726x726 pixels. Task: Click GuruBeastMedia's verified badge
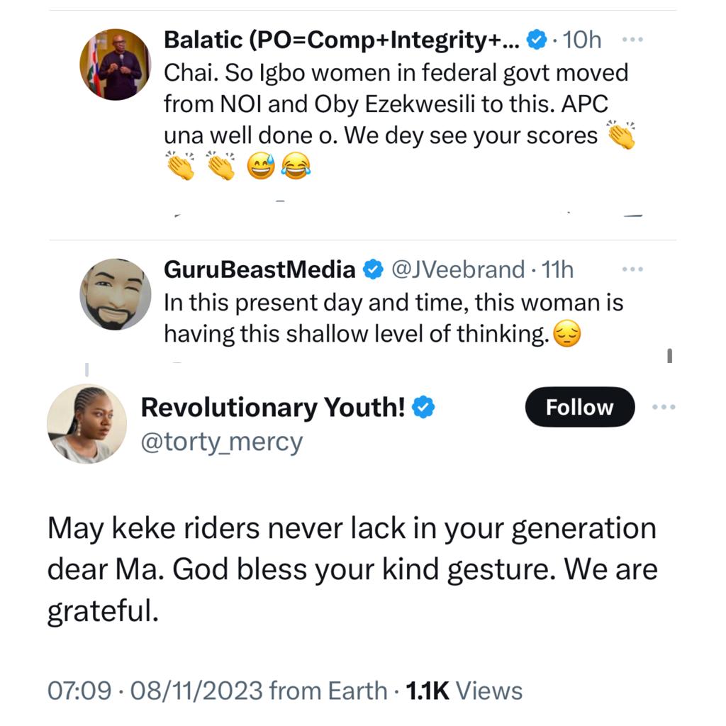(x=372, y=269)
